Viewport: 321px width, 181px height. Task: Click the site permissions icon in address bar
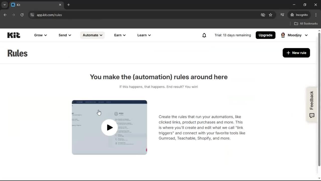point(32,15)
